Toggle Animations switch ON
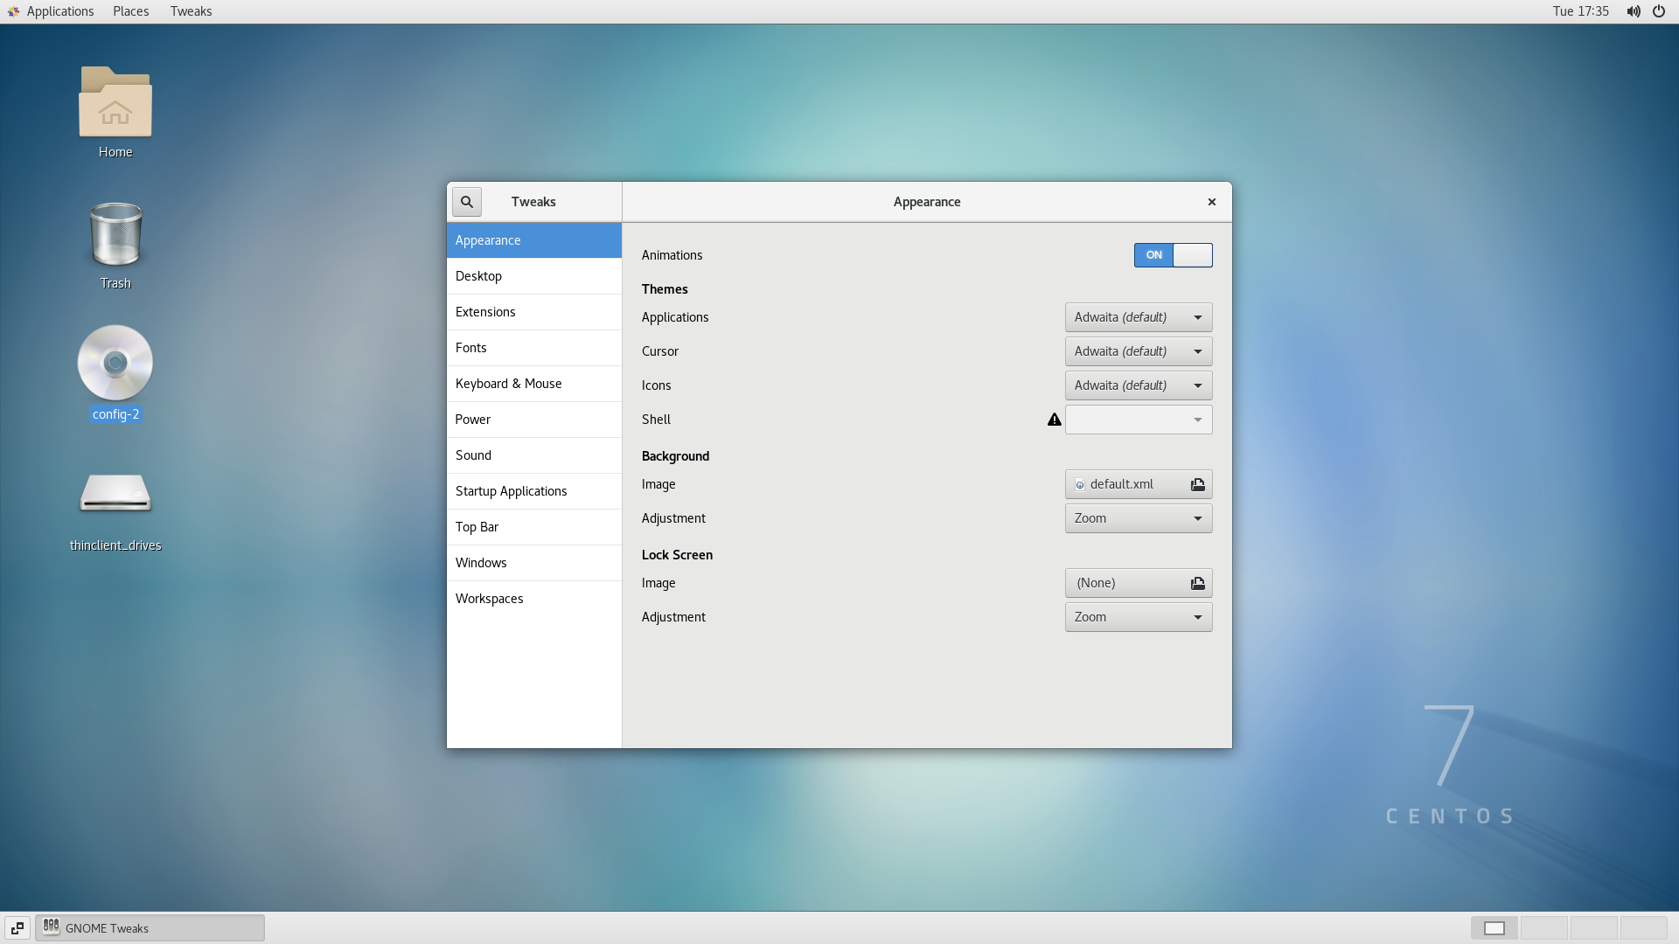This screenshot has width=1679, height=944. tap(1173, 254)
